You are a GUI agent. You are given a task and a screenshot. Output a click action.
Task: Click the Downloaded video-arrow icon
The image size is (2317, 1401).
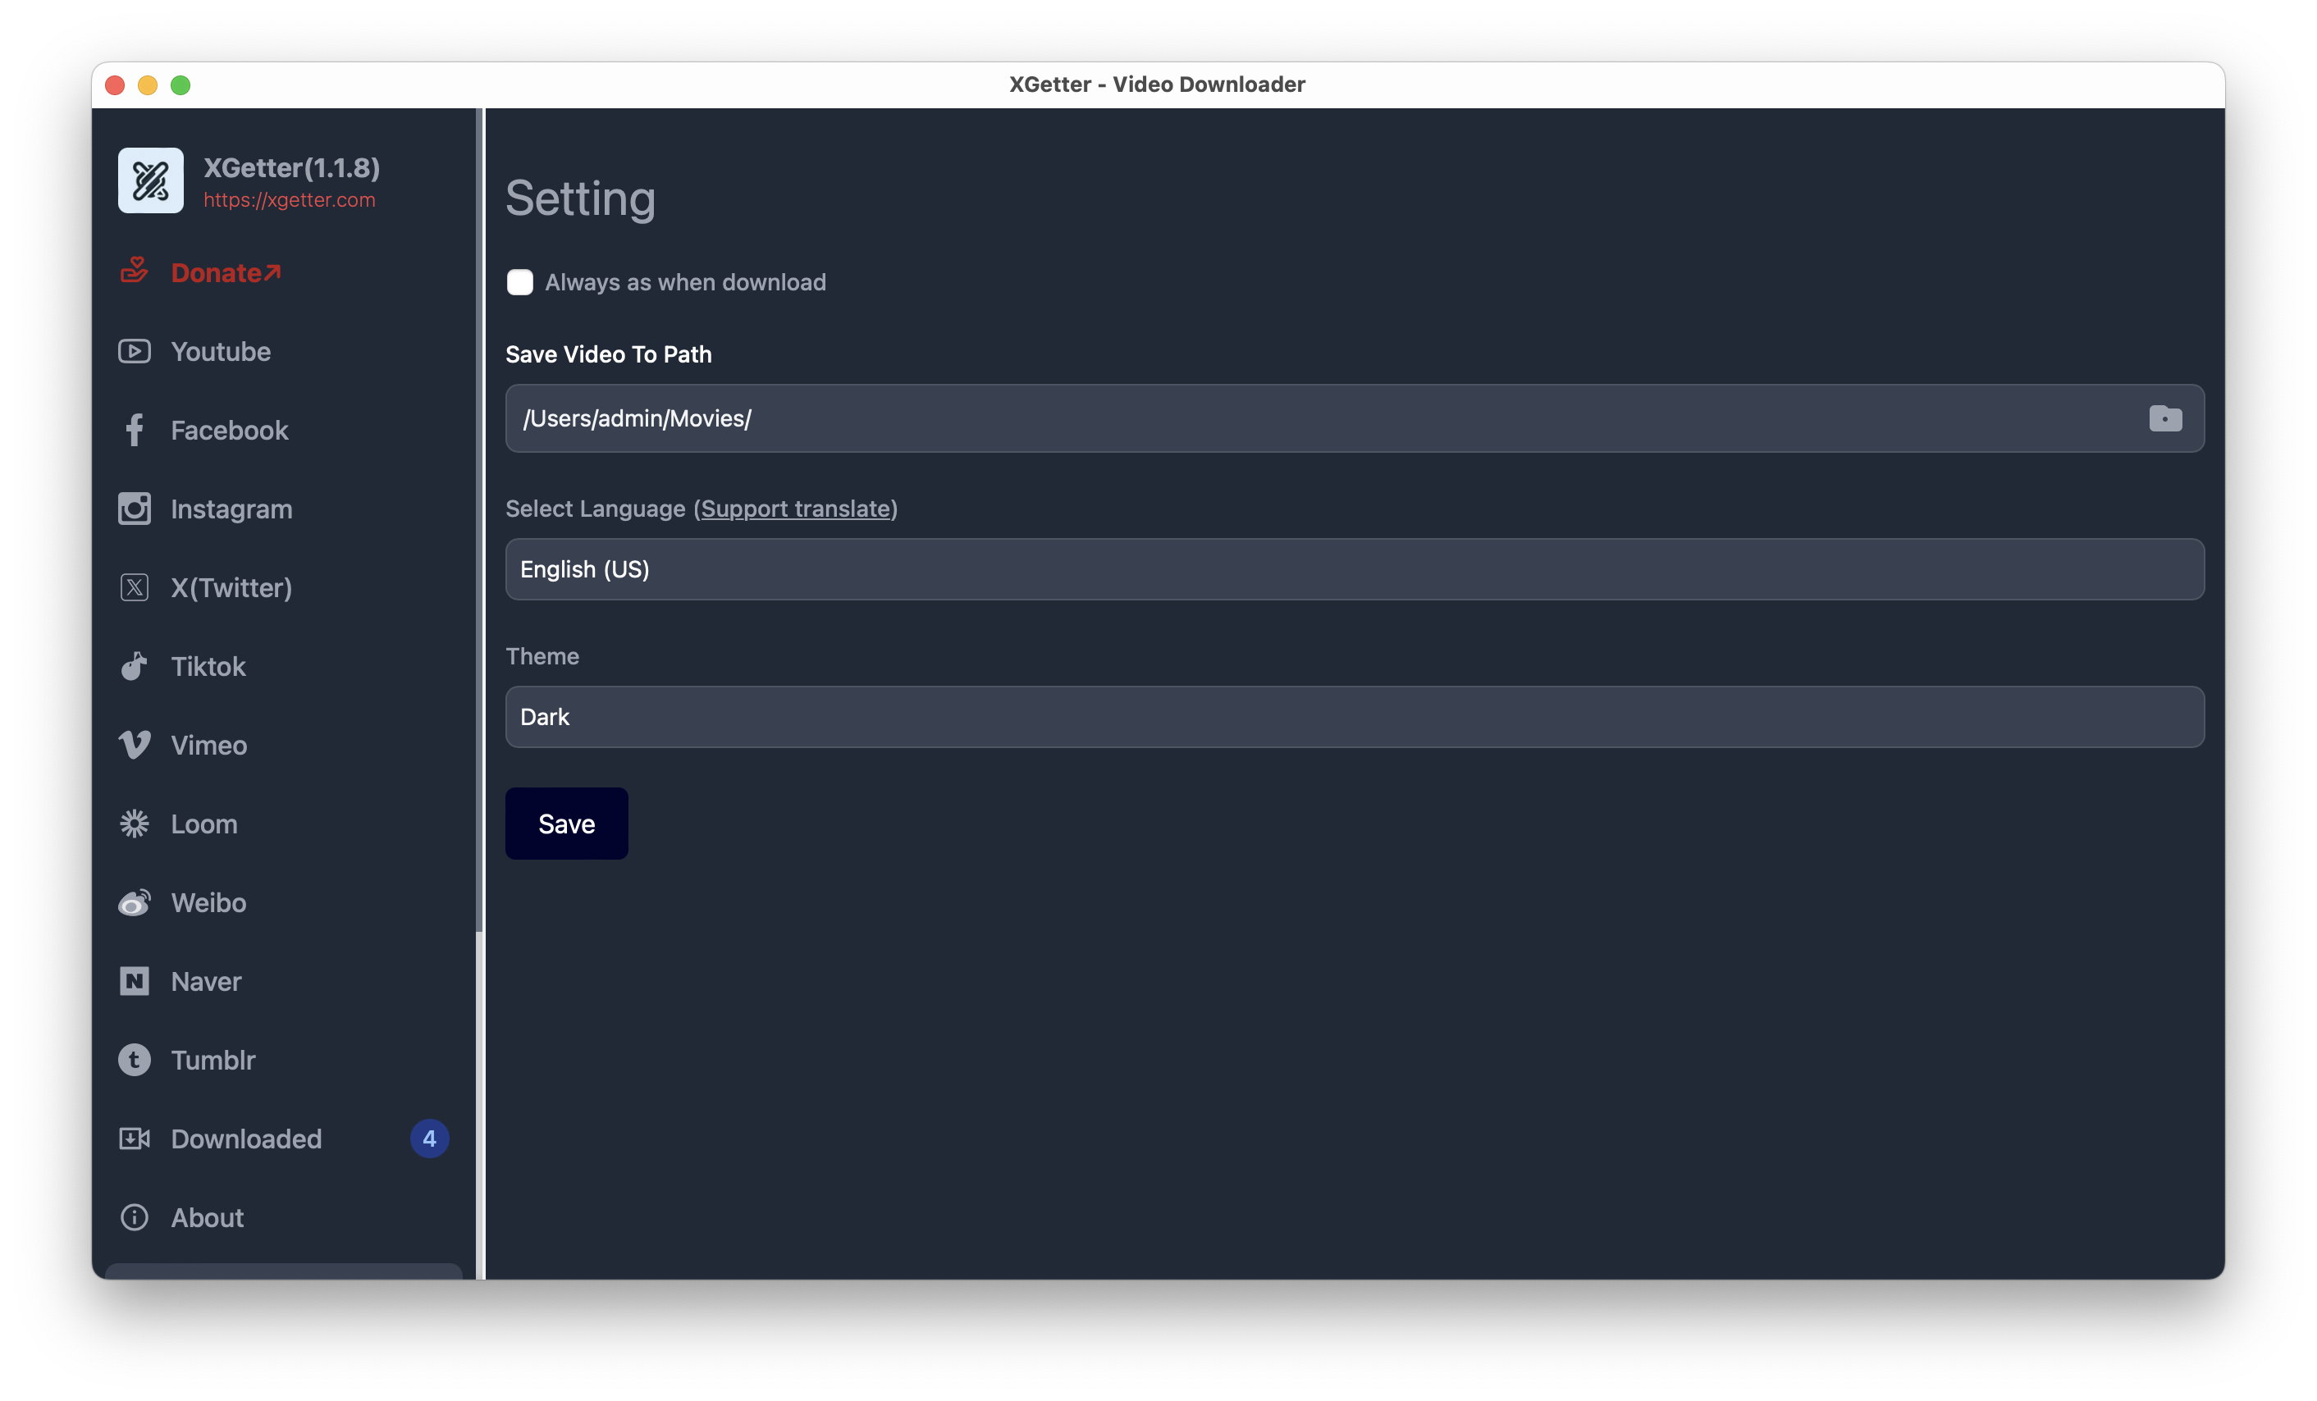[135, 1139]
